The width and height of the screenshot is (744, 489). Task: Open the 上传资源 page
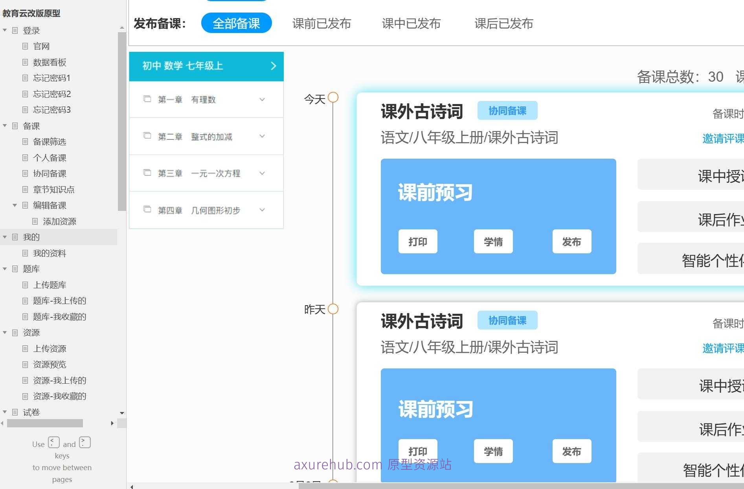50,348
